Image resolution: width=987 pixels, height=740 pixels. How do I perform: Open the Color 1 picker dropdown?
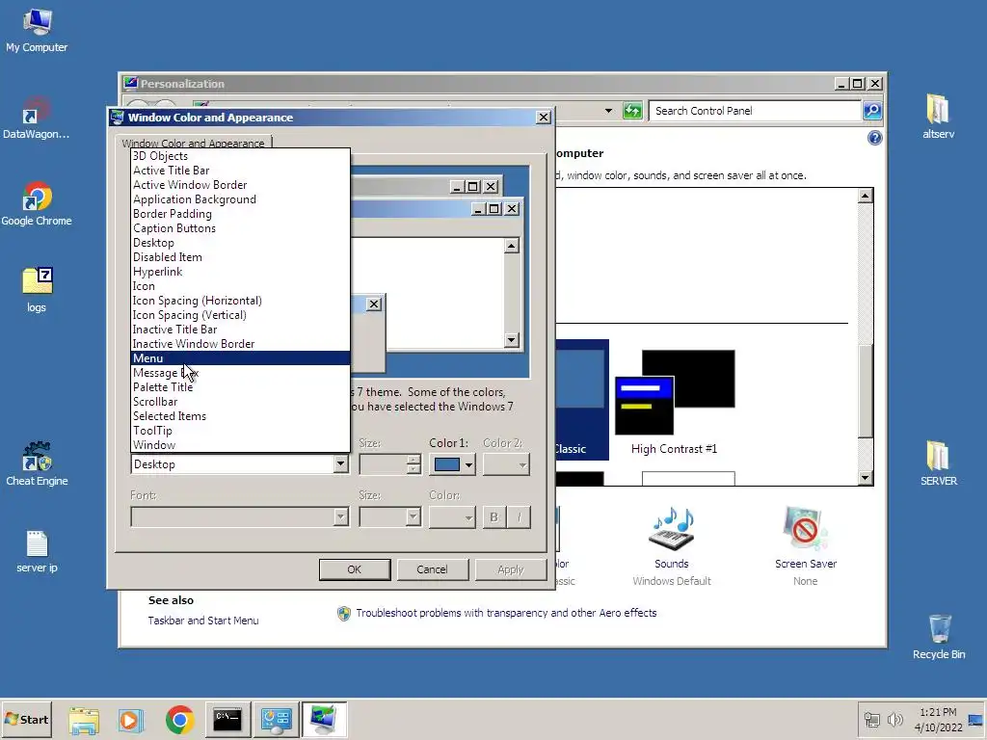(x=452, y=465)
